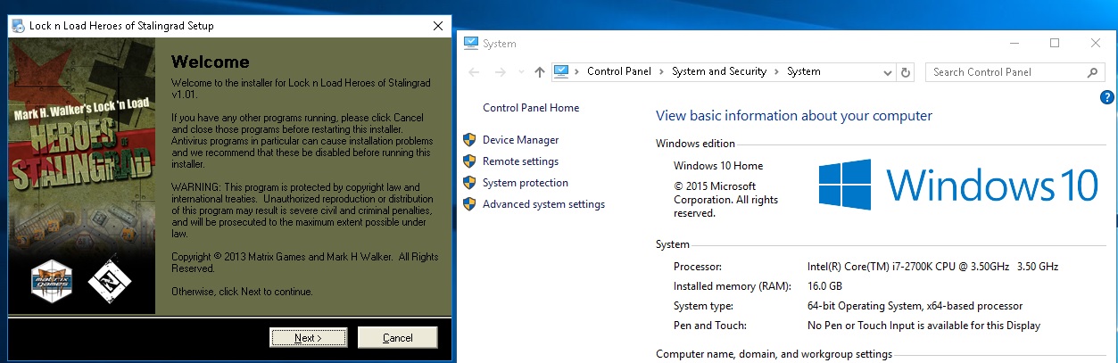Click the installer title bar icon
1118x363 pixels.
[x=18, y=26]
